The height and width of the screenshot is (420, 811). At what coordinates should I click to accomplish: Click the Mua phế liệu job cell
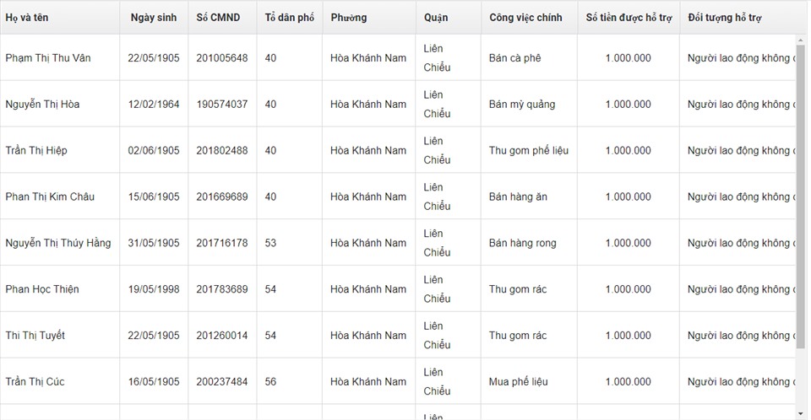529,381
